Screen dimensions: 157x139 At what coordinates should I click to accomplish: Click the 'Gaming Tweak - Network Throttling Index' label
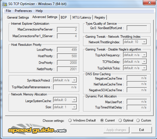coord(113,37)
